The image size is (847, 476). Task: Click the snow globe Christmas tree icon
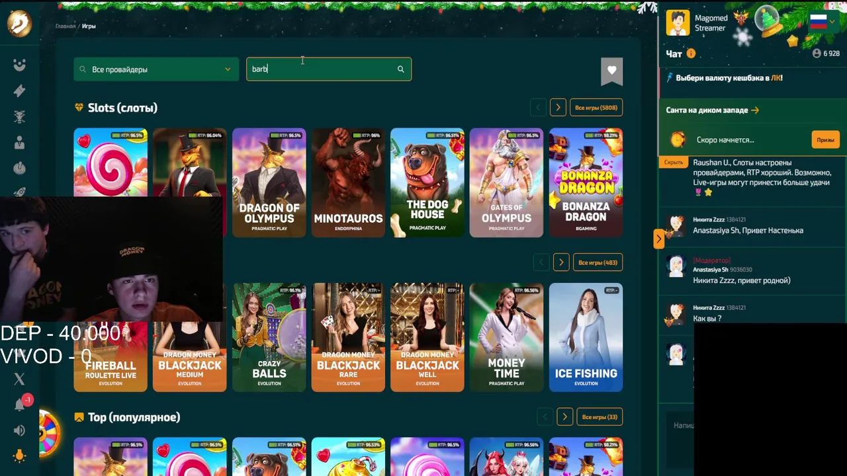pyautogui.click(x=767, y=20)
